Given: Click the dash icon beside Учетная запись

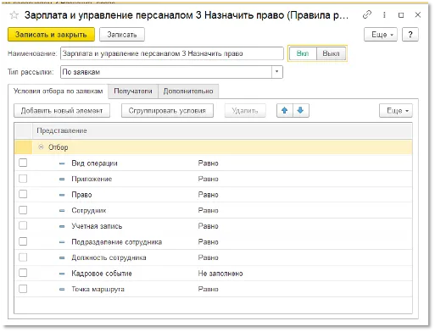Looking at the screenshot, I should [62, 226].
